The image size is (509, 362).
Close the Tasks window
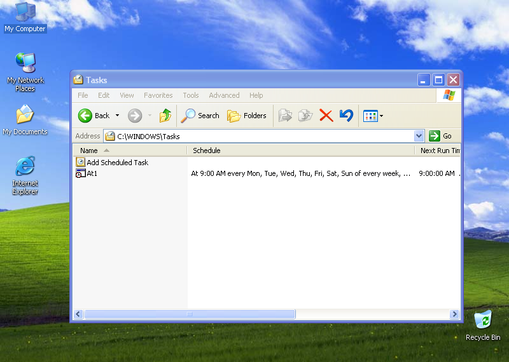coord(454,80)
